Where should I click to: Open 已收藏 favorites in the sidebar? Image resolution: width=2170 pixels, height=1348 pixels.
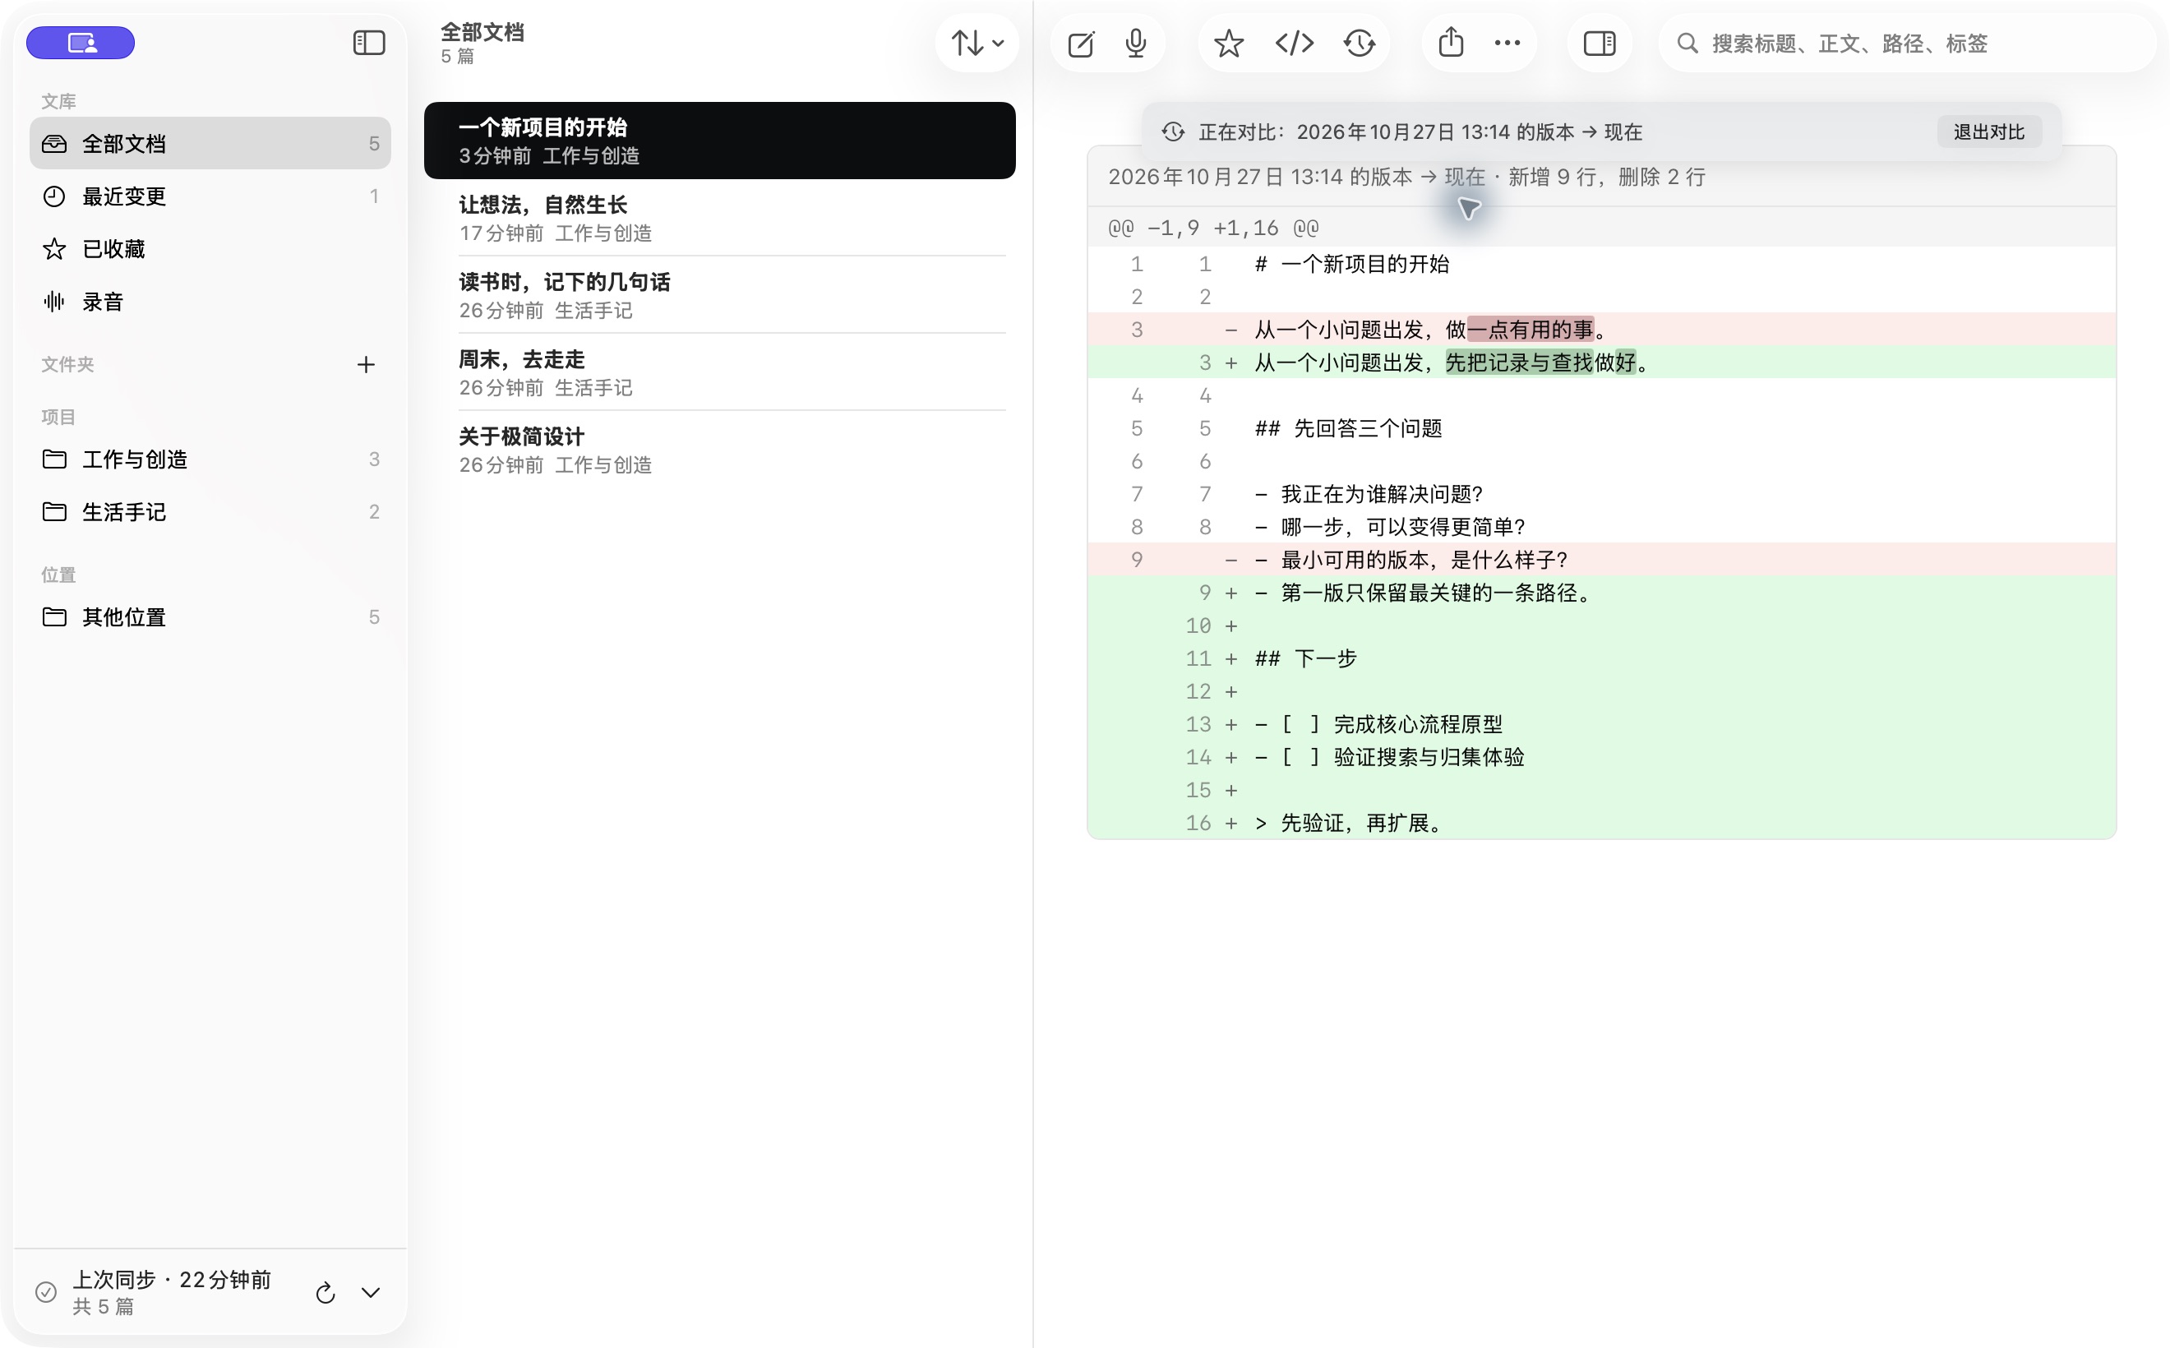[x=210, y=249]
